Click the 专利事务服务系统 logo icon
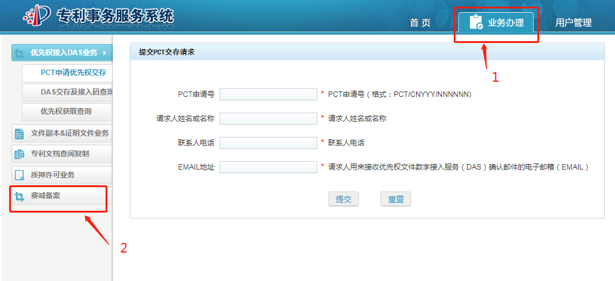615x281 pixels. coord(37,16)
